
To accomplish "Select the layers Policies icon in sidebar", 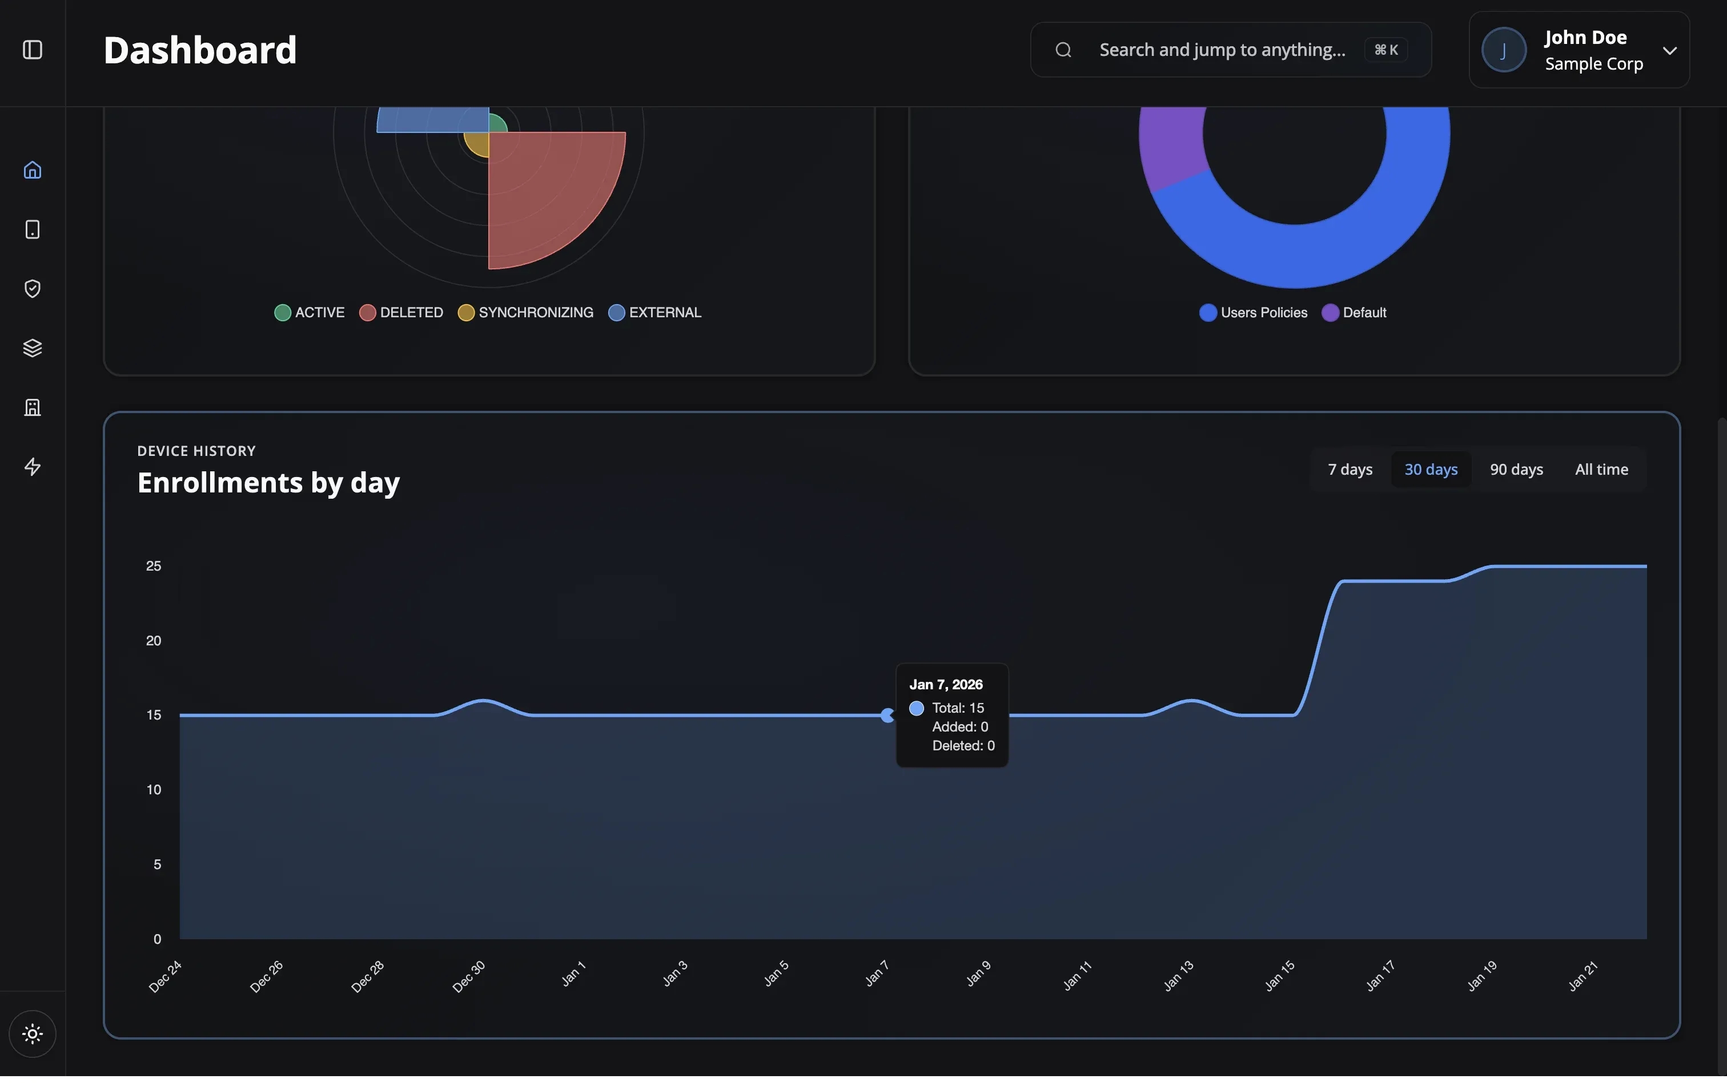I will [x=32, y=347].
